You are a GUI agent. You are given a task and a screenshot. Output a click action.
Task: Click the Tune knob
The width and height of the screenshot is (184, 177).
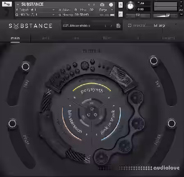coord(130,6)
